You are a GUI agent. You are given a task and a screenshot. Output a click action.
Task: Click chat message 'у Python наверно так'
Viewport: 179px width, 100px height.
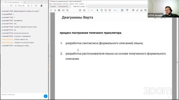click(21, 39)
